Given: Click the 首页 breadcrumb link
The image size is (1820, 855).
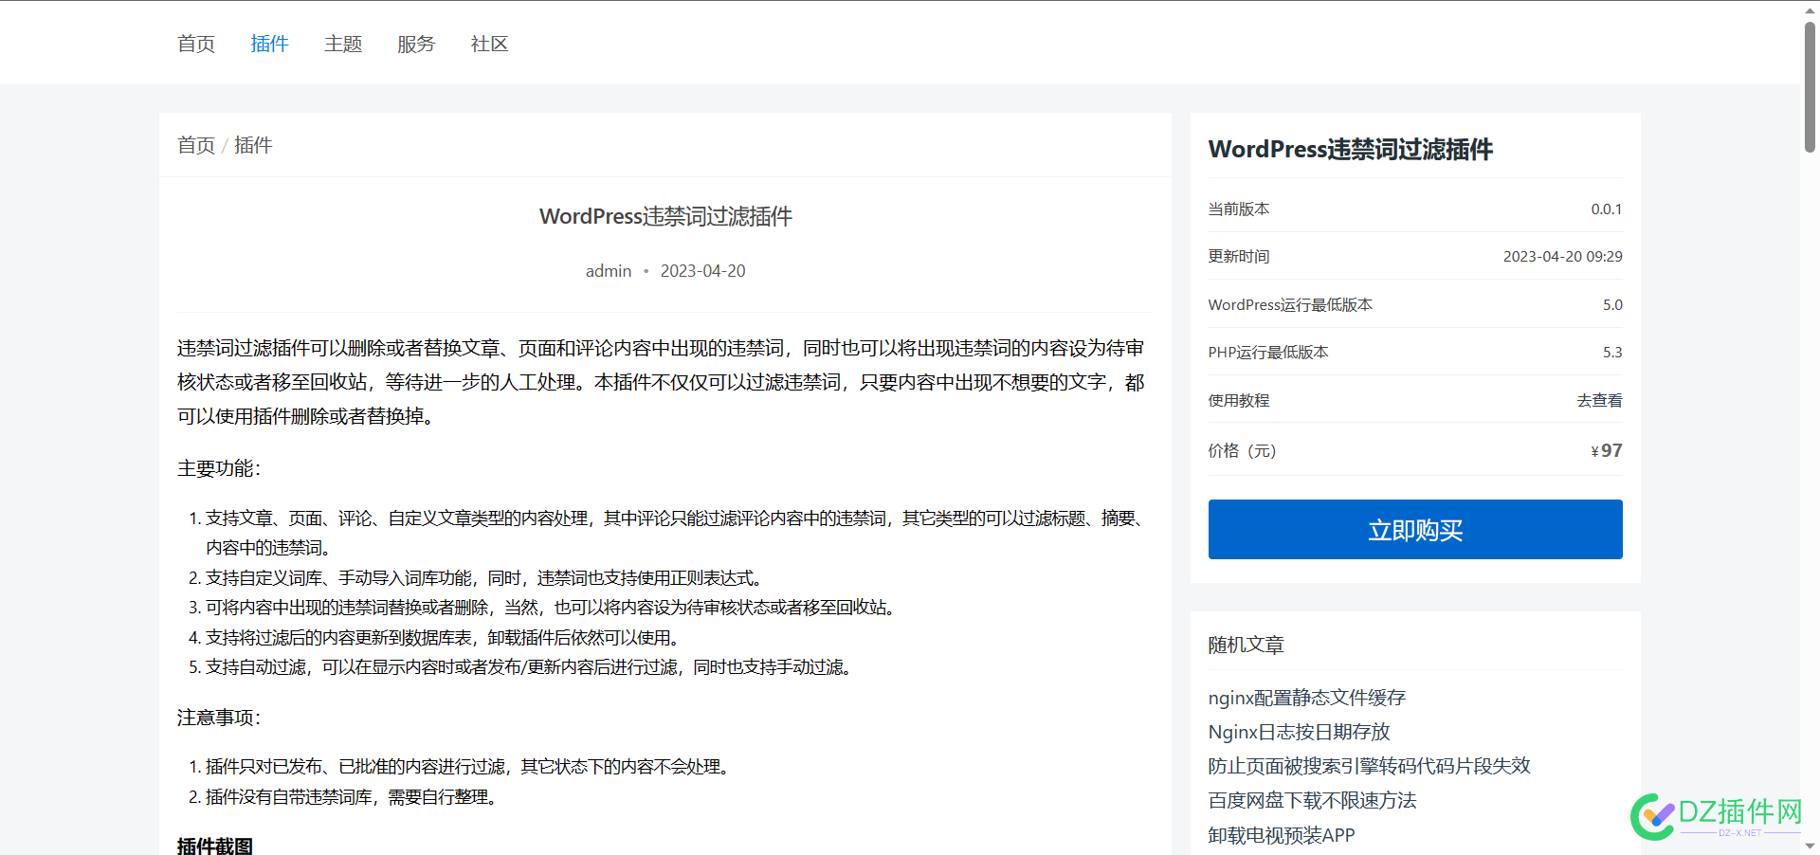Looking at the screenshot, I should pyautogui.click(x=196, y=145).
